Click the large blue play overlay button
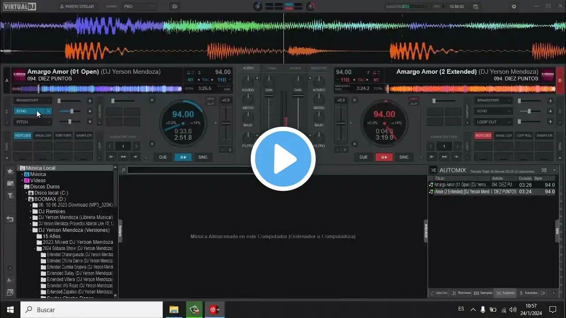 click(x=283, y=159)
